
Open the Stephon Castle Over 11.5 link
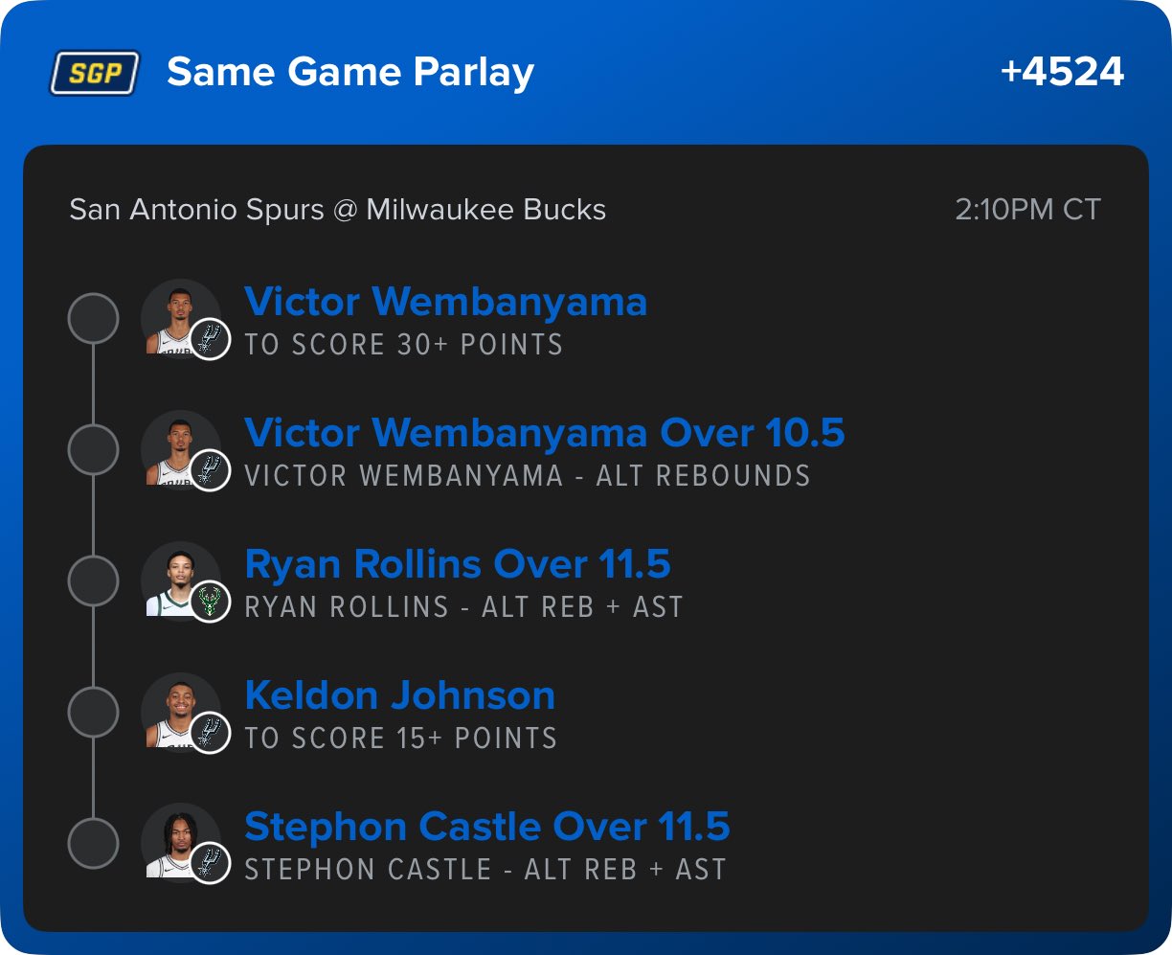pos(486,827)
